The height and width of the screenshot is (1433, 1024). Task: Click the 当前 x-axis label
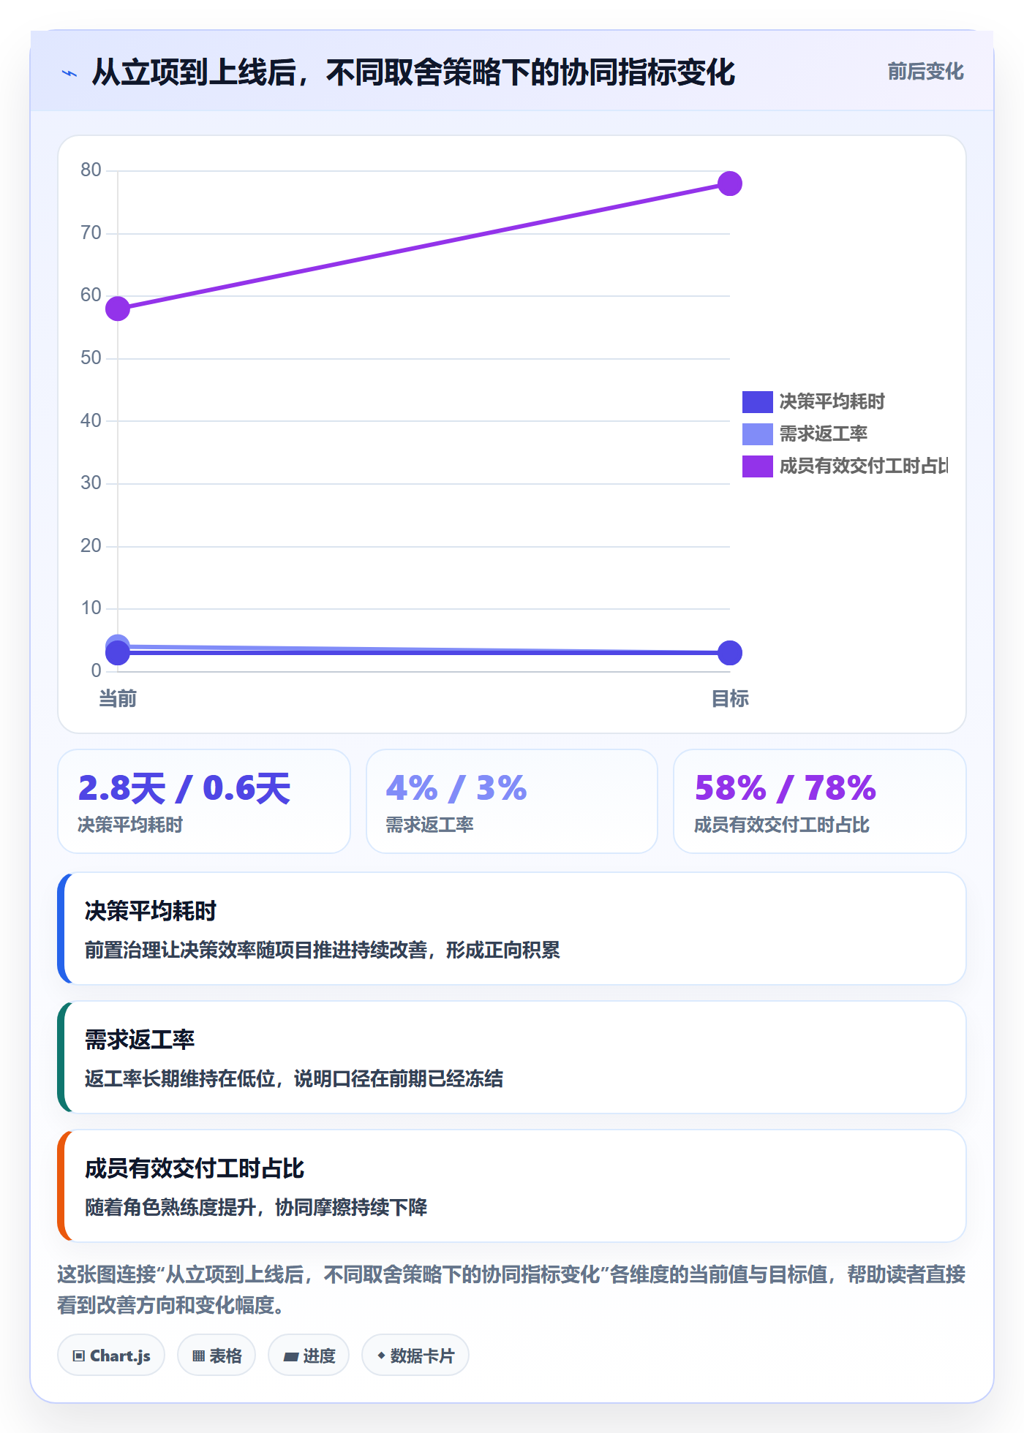pyautogui.click(x=118, y=699)
